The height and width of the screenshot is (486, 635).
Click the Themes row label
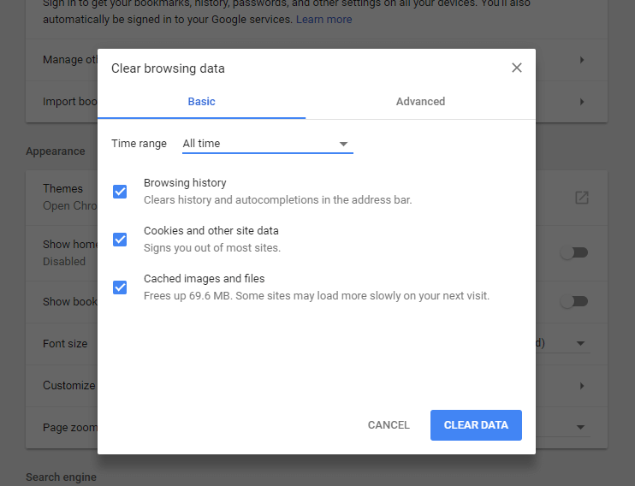(62, 189)
